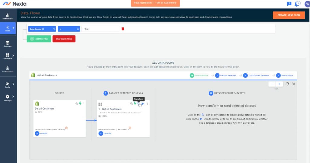Click the Transform icon on dataset card
Image resolution: width=310 pixels, height=163 pixels.
139,104
